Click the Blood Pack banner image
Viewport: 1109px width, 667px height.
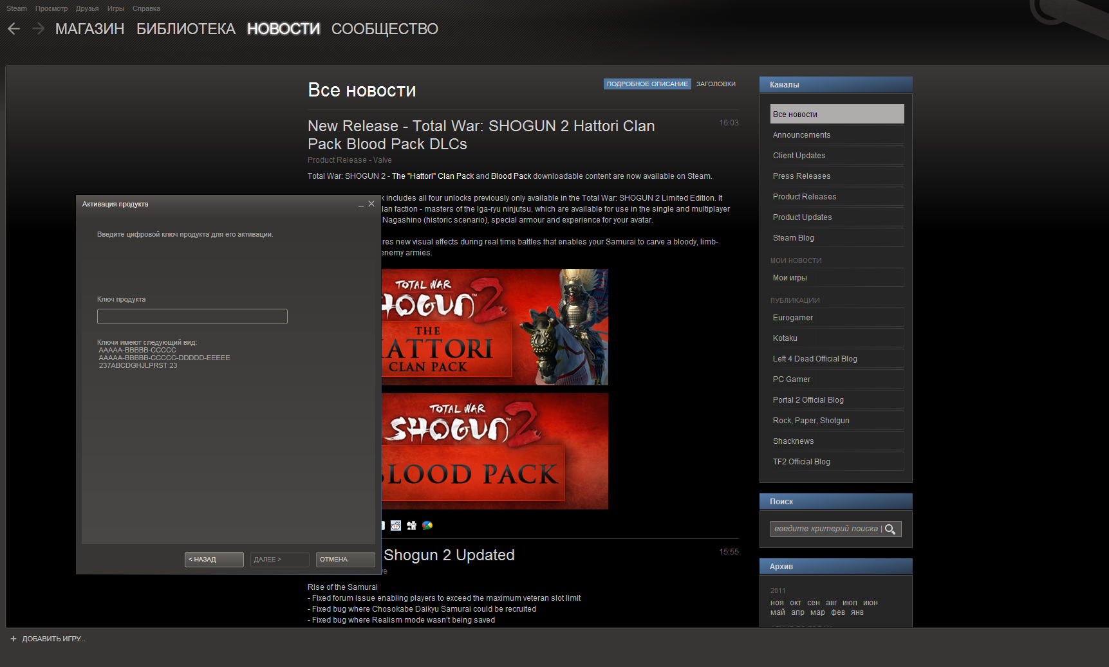point(495,451)
